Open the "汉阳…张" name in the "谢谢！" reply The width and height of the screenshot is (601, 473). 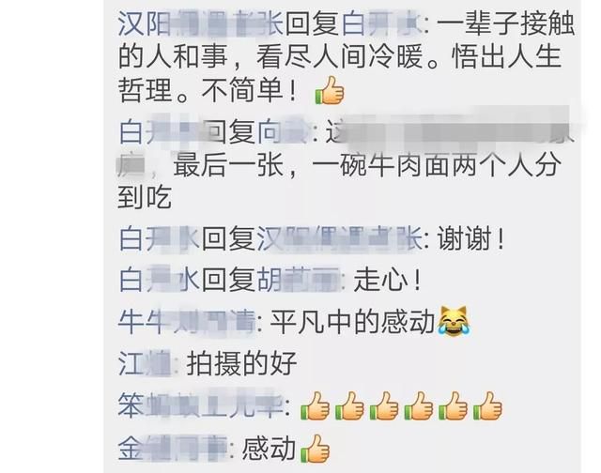pyautogui.click(x=339, y=239)
